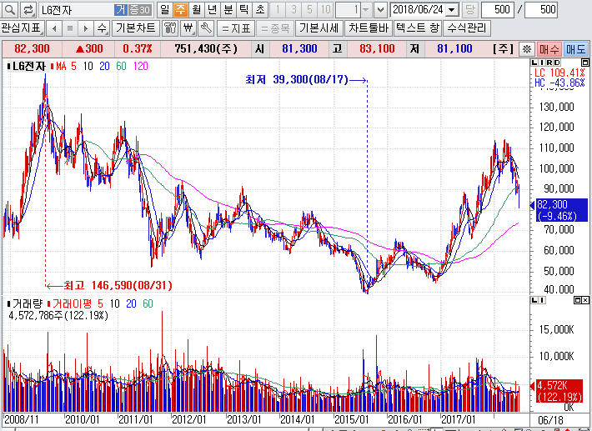Click the refresh arrows icon beside search
592x431 pixels.
[28, 9]
